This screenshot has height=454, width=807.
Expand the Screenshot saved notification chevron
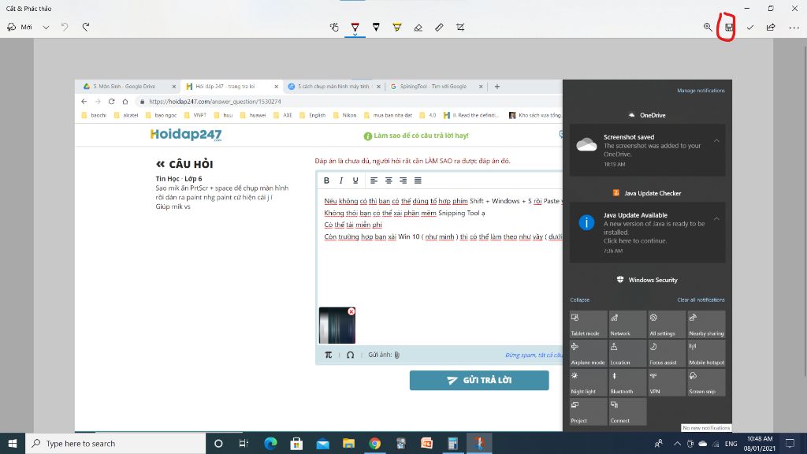pos(716,140)
